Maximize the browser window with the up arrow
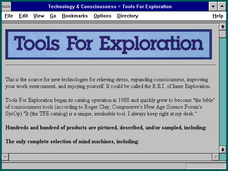The width and height of the screenshot is (228, 171). (x=222, y=6)
